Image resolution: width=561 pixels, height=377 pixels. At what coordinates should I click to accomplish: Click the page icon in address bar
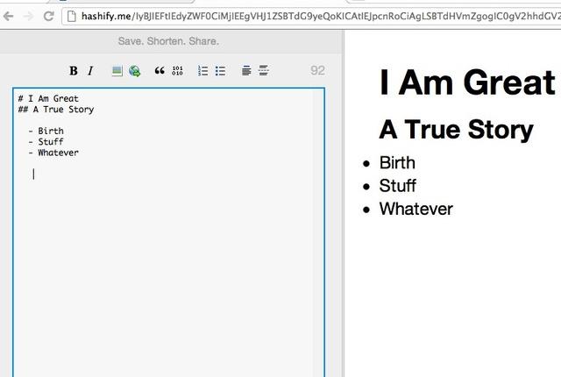click(72, 16)
